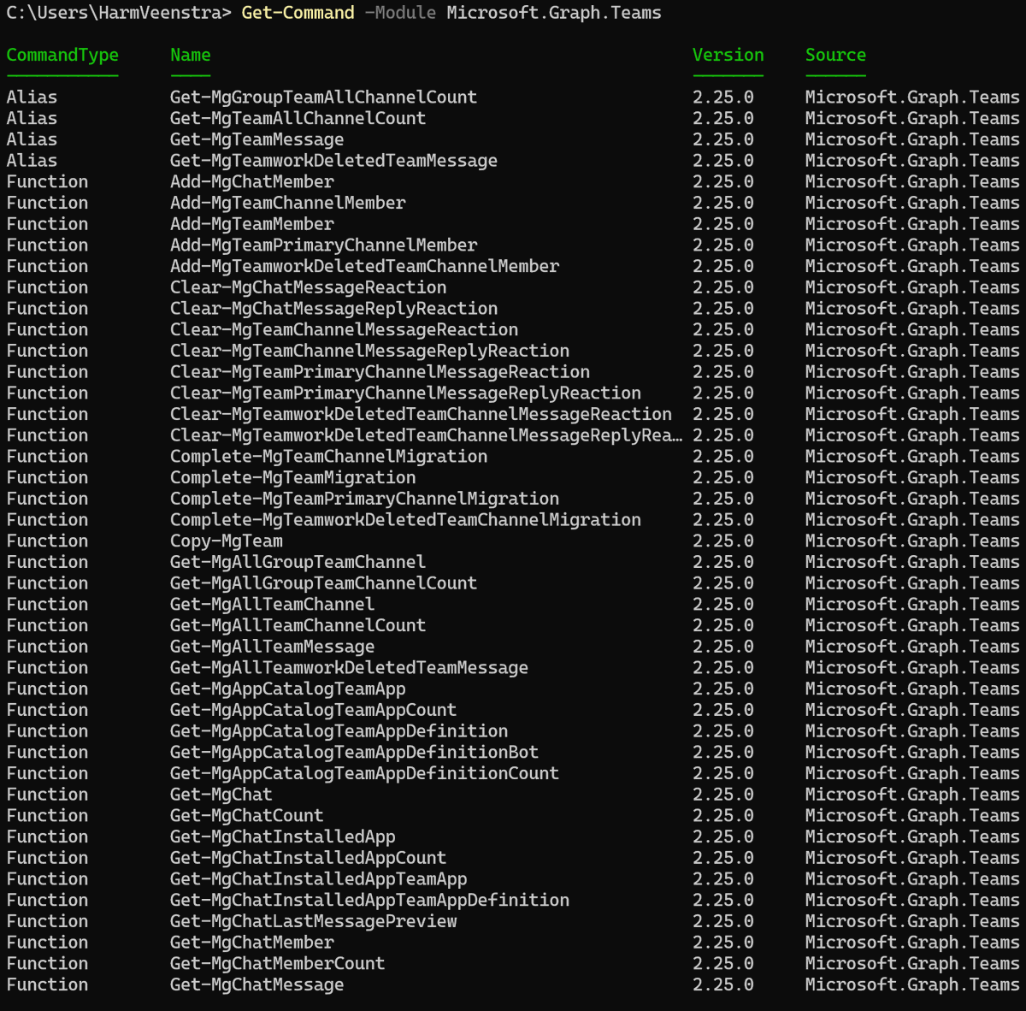Screen dimensions: 1026x1011
Task: Select Get-MgAllGroupTeamChannelCount function name
Action: click(324, 583)
